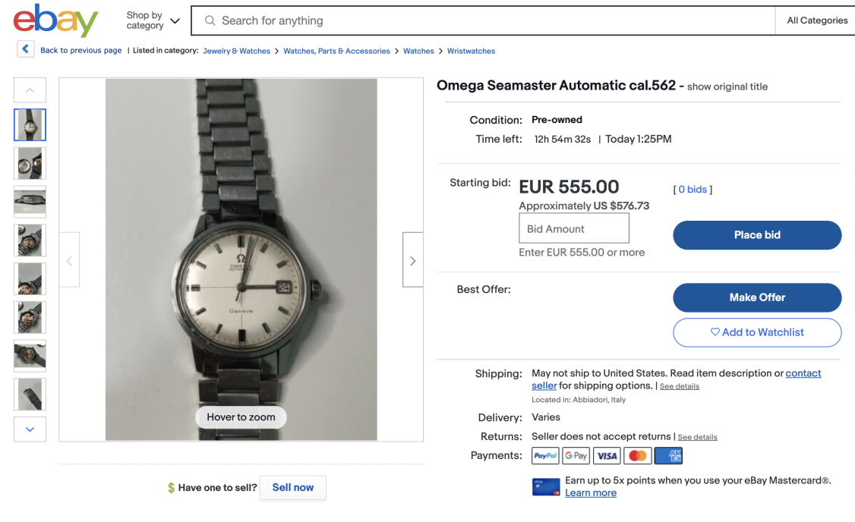Expand the Shop by category menu
855x522 pixels.
coord(153,20)
